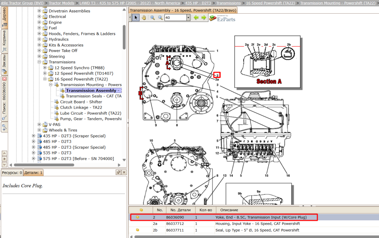Click the No. Детали column header
This screenshot has width=379, height=238.
(x=180, y=210)
